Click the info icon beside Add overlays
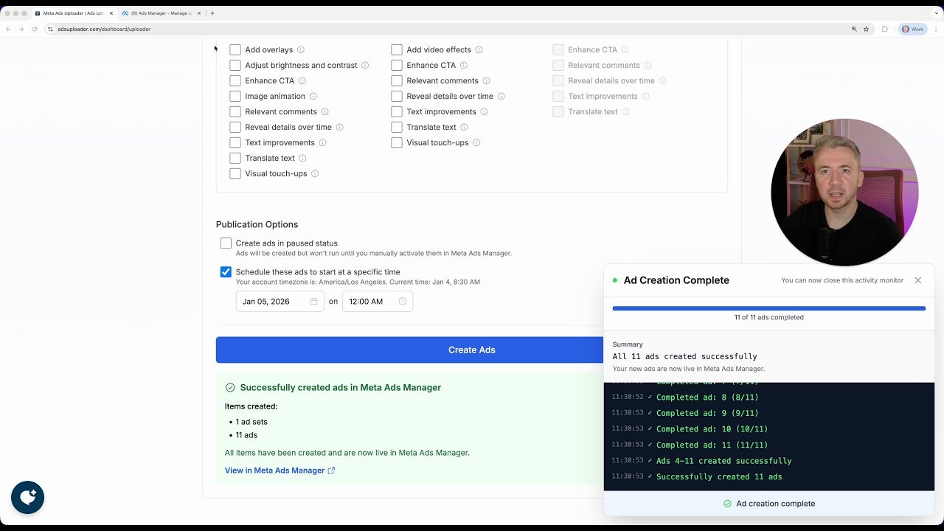 coord(300,50)
